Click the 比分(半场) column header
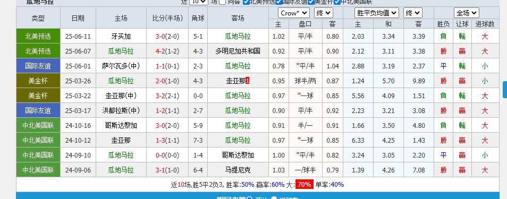 click(x=167, y=18)
